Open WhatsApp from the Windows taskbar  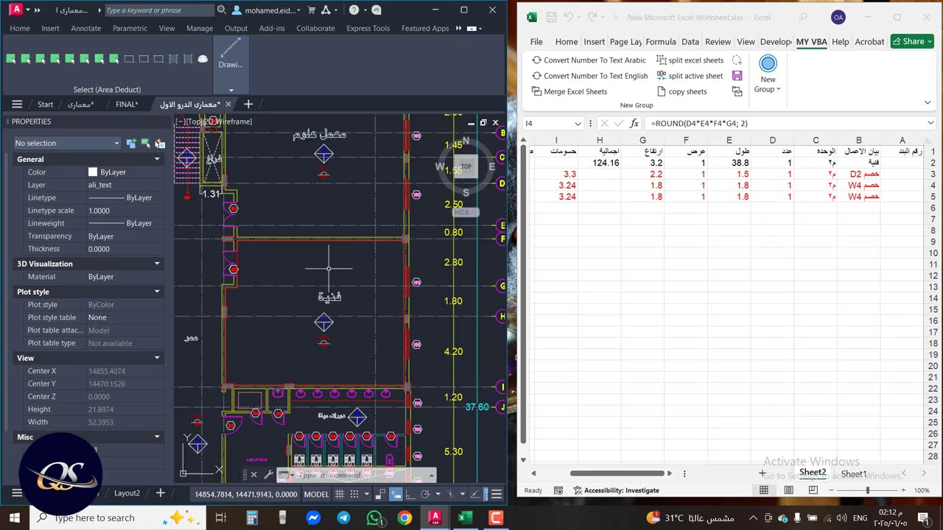click(374, 517)
